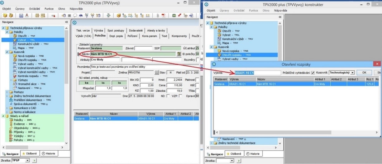The width and height of the screenshot is (382, 164).
Task: Open Hromadné akce in left navigation
Action: (30, 84)
